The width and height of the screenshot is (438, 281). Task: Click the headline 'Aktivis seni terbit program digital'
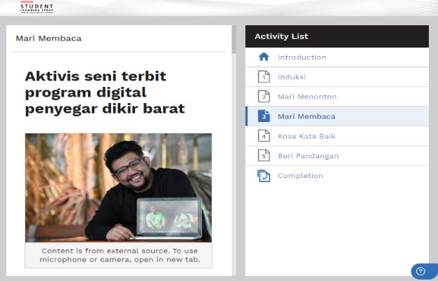pos(105,92)
